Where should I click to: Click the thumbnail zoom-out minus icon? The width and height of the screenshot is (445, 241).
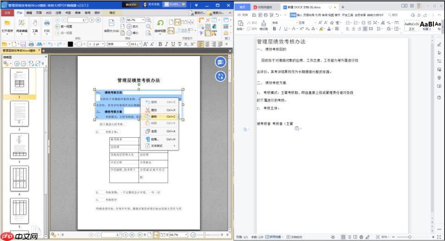[x=24, y=63]
